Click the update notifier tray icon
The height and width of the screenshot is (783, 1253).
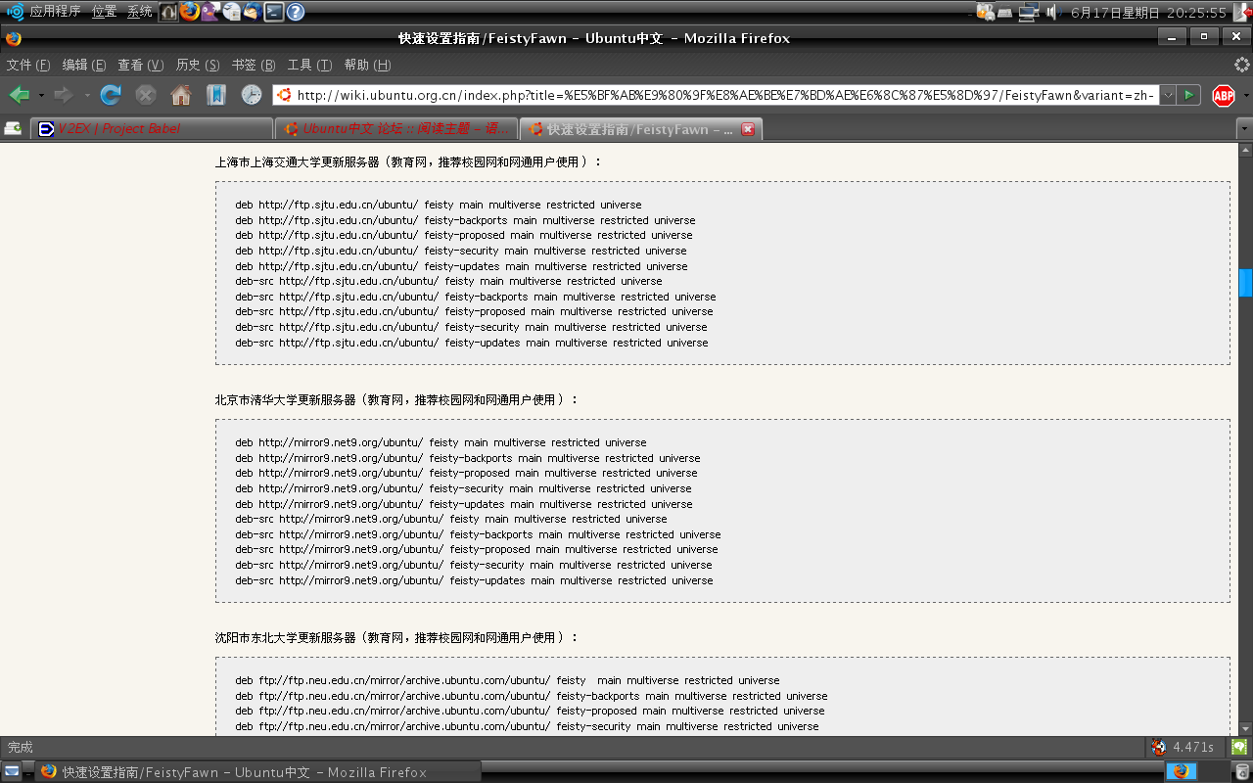click(x=986, y=12)
